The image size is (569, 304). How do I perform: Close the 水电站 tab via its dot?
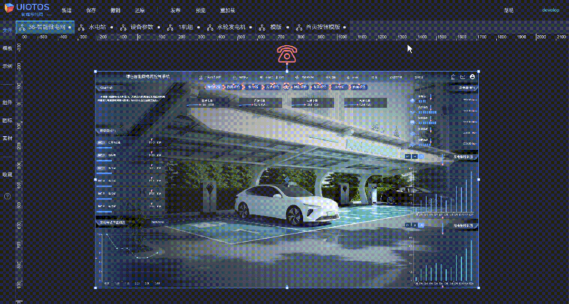[111, 27]
